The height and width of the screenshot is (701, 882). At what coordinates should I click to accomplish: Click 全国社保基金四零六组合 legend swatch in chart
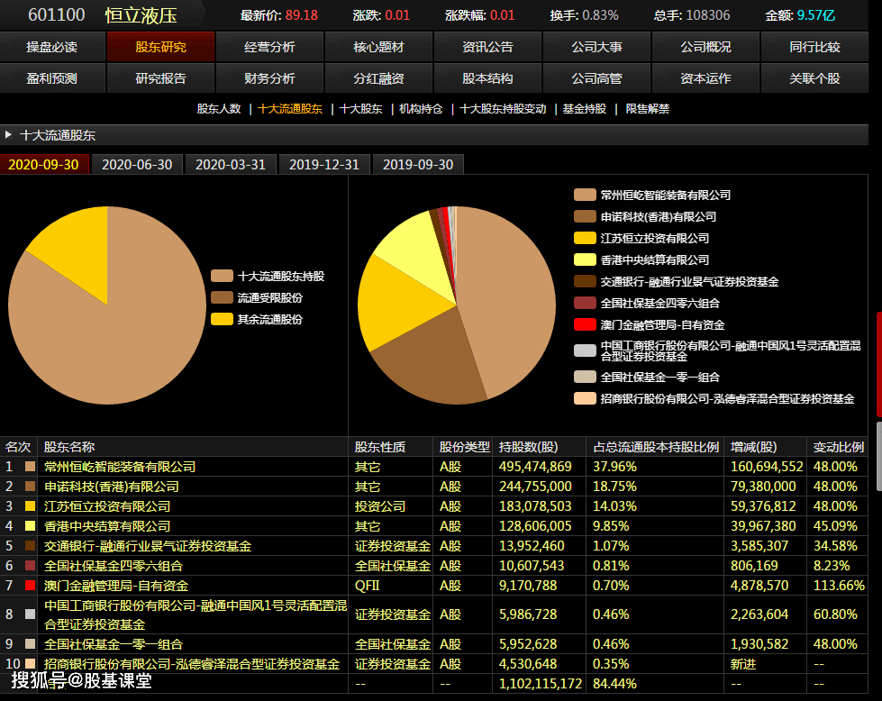pyautogui.click(x=585, y=303)
